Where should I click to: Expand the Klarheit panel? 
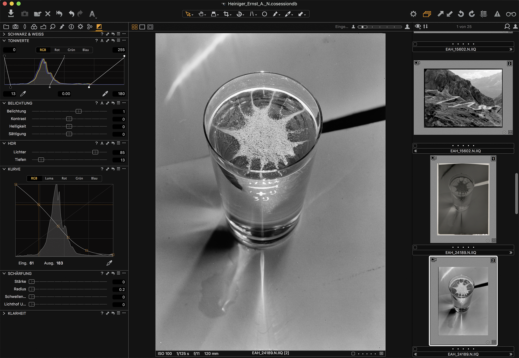point(4,313)
